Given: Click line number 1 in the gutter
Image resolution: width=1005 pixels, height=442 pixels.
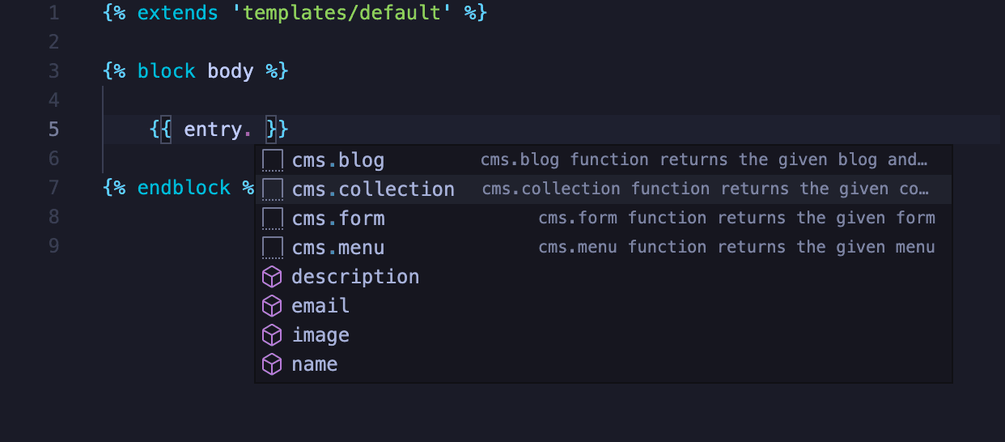Looking at the screenshot, I should 53,13.
